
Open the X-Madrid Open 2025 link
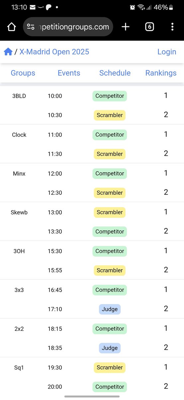coord(54,52)
